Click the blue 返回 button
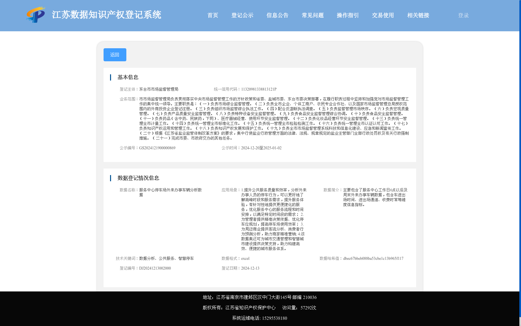 115,55
